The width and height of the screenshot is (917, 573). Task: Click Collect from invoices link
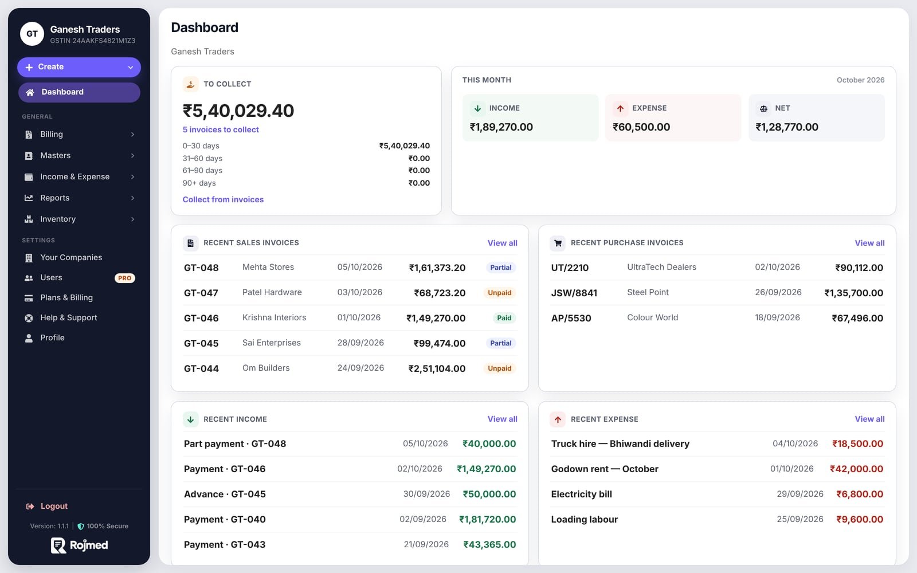pos(223,199)
